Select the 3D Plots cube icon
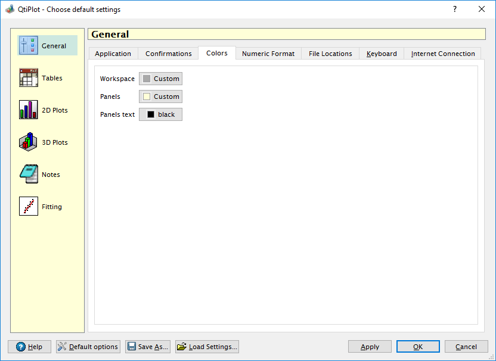This screenshot has height=361, width=496. point(28,142)
